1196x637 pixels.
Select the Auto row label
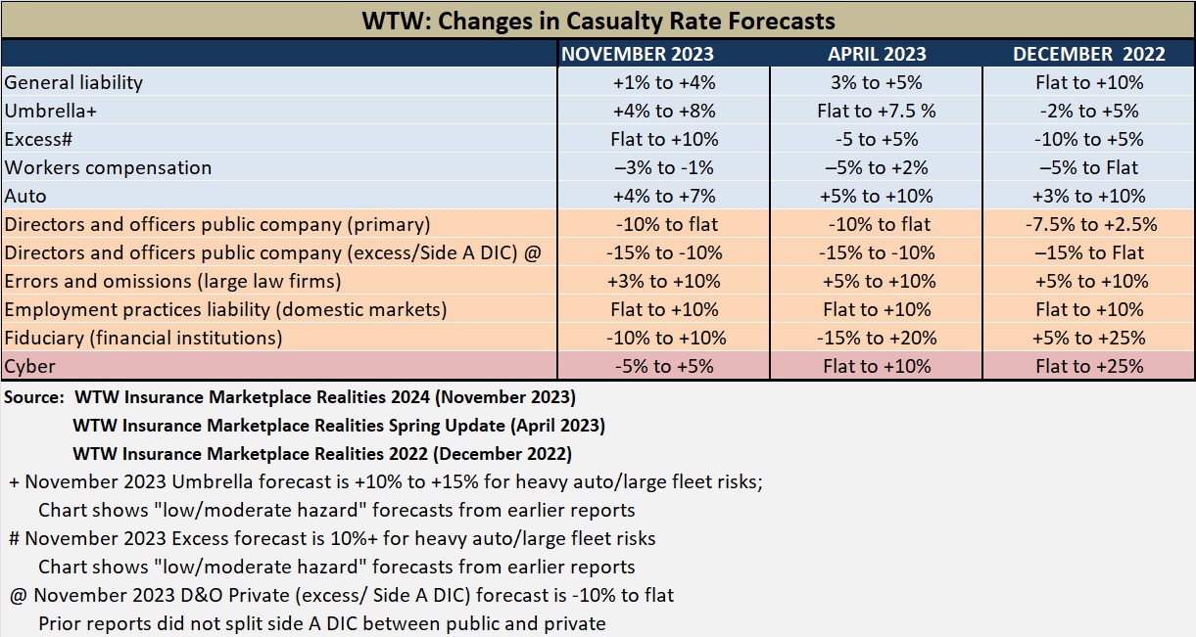pos(25,196)
